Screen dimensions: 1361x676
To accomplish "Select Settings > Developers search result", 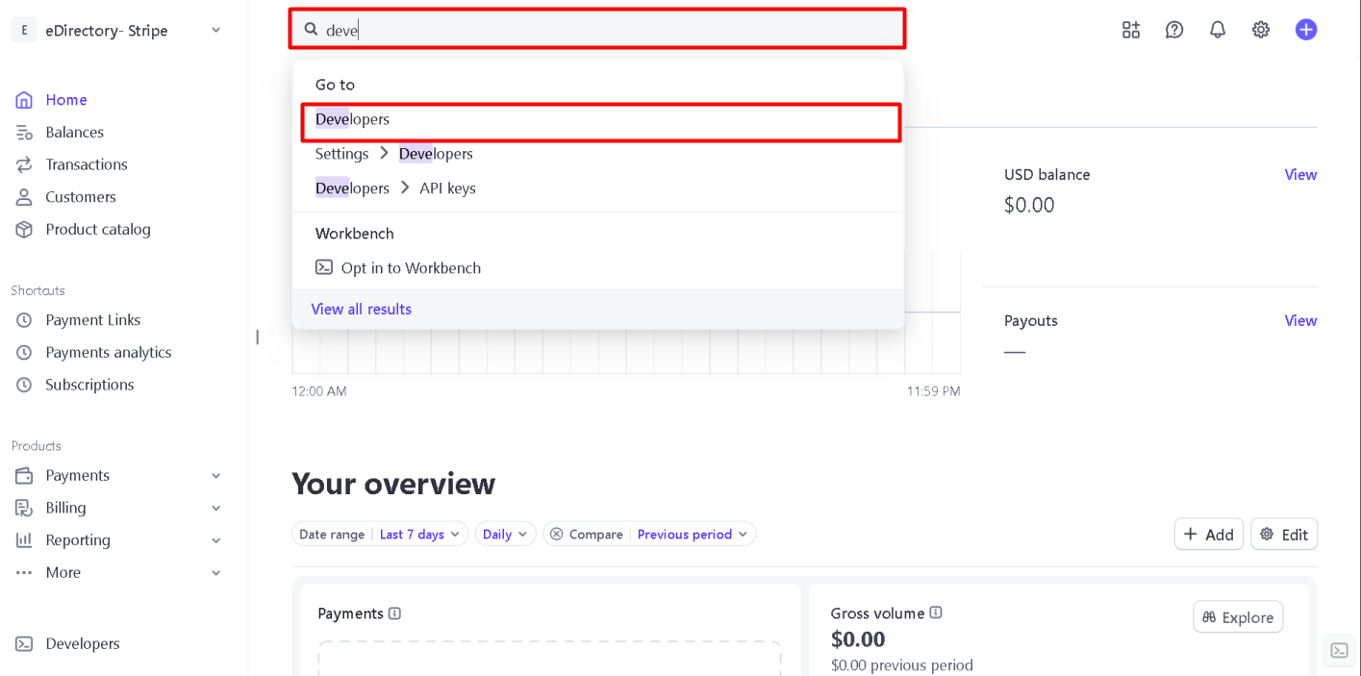I will [598, 154].
